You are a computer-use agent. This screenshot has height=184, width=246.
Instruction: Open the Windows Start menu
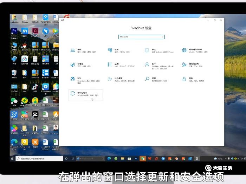click(x=12, y=159)
